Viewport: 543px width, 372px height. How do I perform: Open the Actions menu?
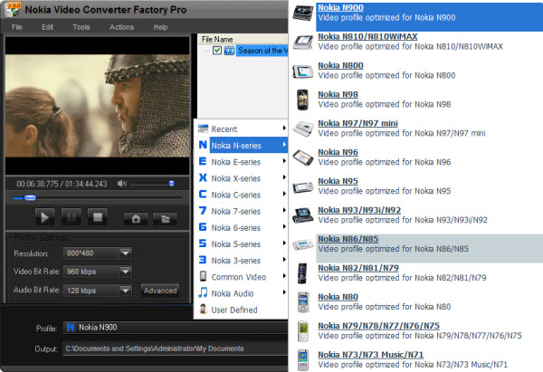tap(121, 27)
